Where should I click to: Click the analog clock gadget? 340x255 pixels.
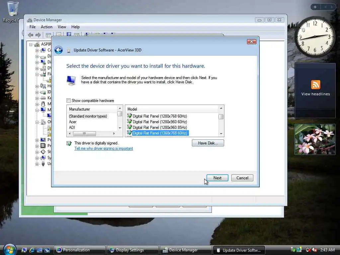315,37
